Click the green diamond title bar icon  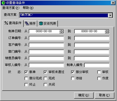point(3,3)
